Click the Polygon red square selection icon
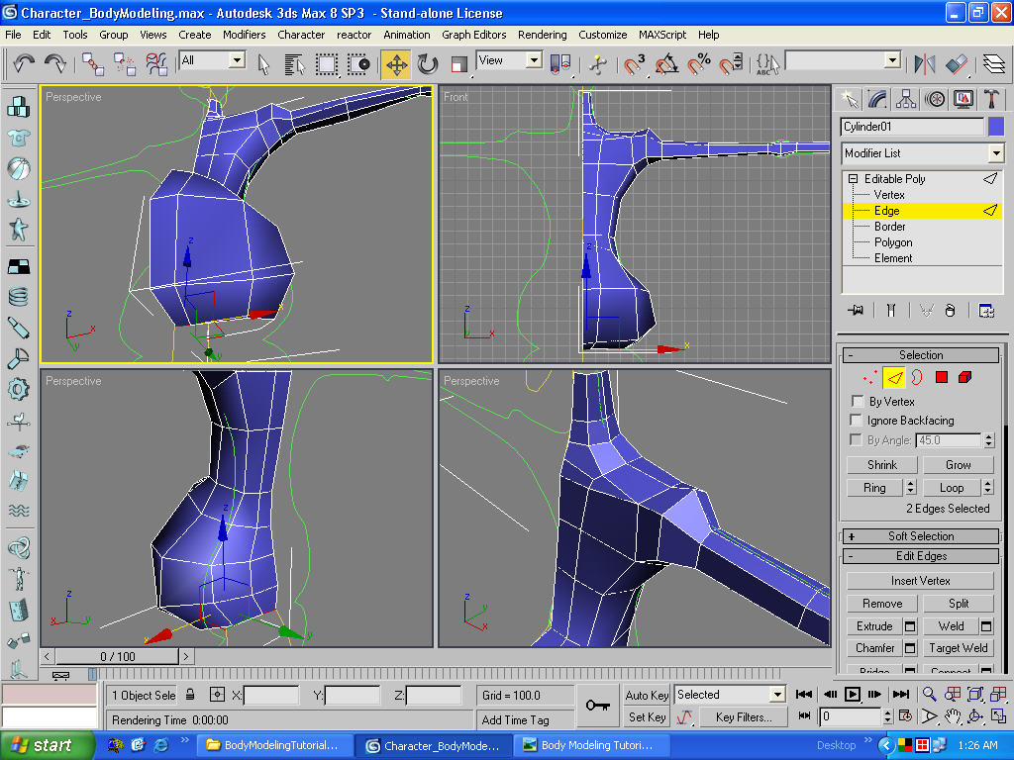 tap(942, 377)
